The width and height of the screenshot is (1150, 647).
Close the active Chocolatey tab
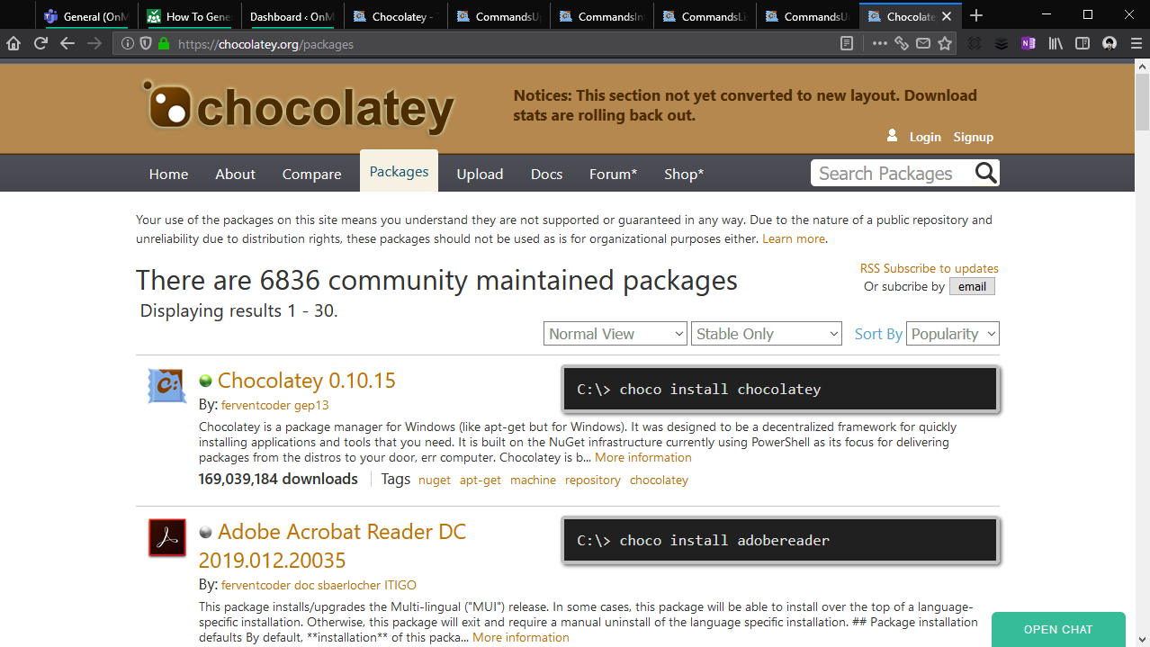point(947,16)
